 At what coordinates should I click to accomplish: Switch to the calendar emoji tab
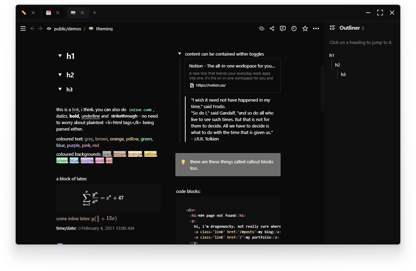click(x=49, y=13)
